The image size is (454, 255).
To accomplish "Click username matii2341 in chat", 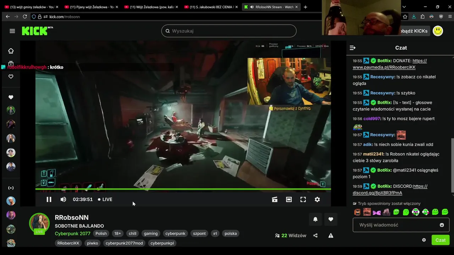I will 373,154.
